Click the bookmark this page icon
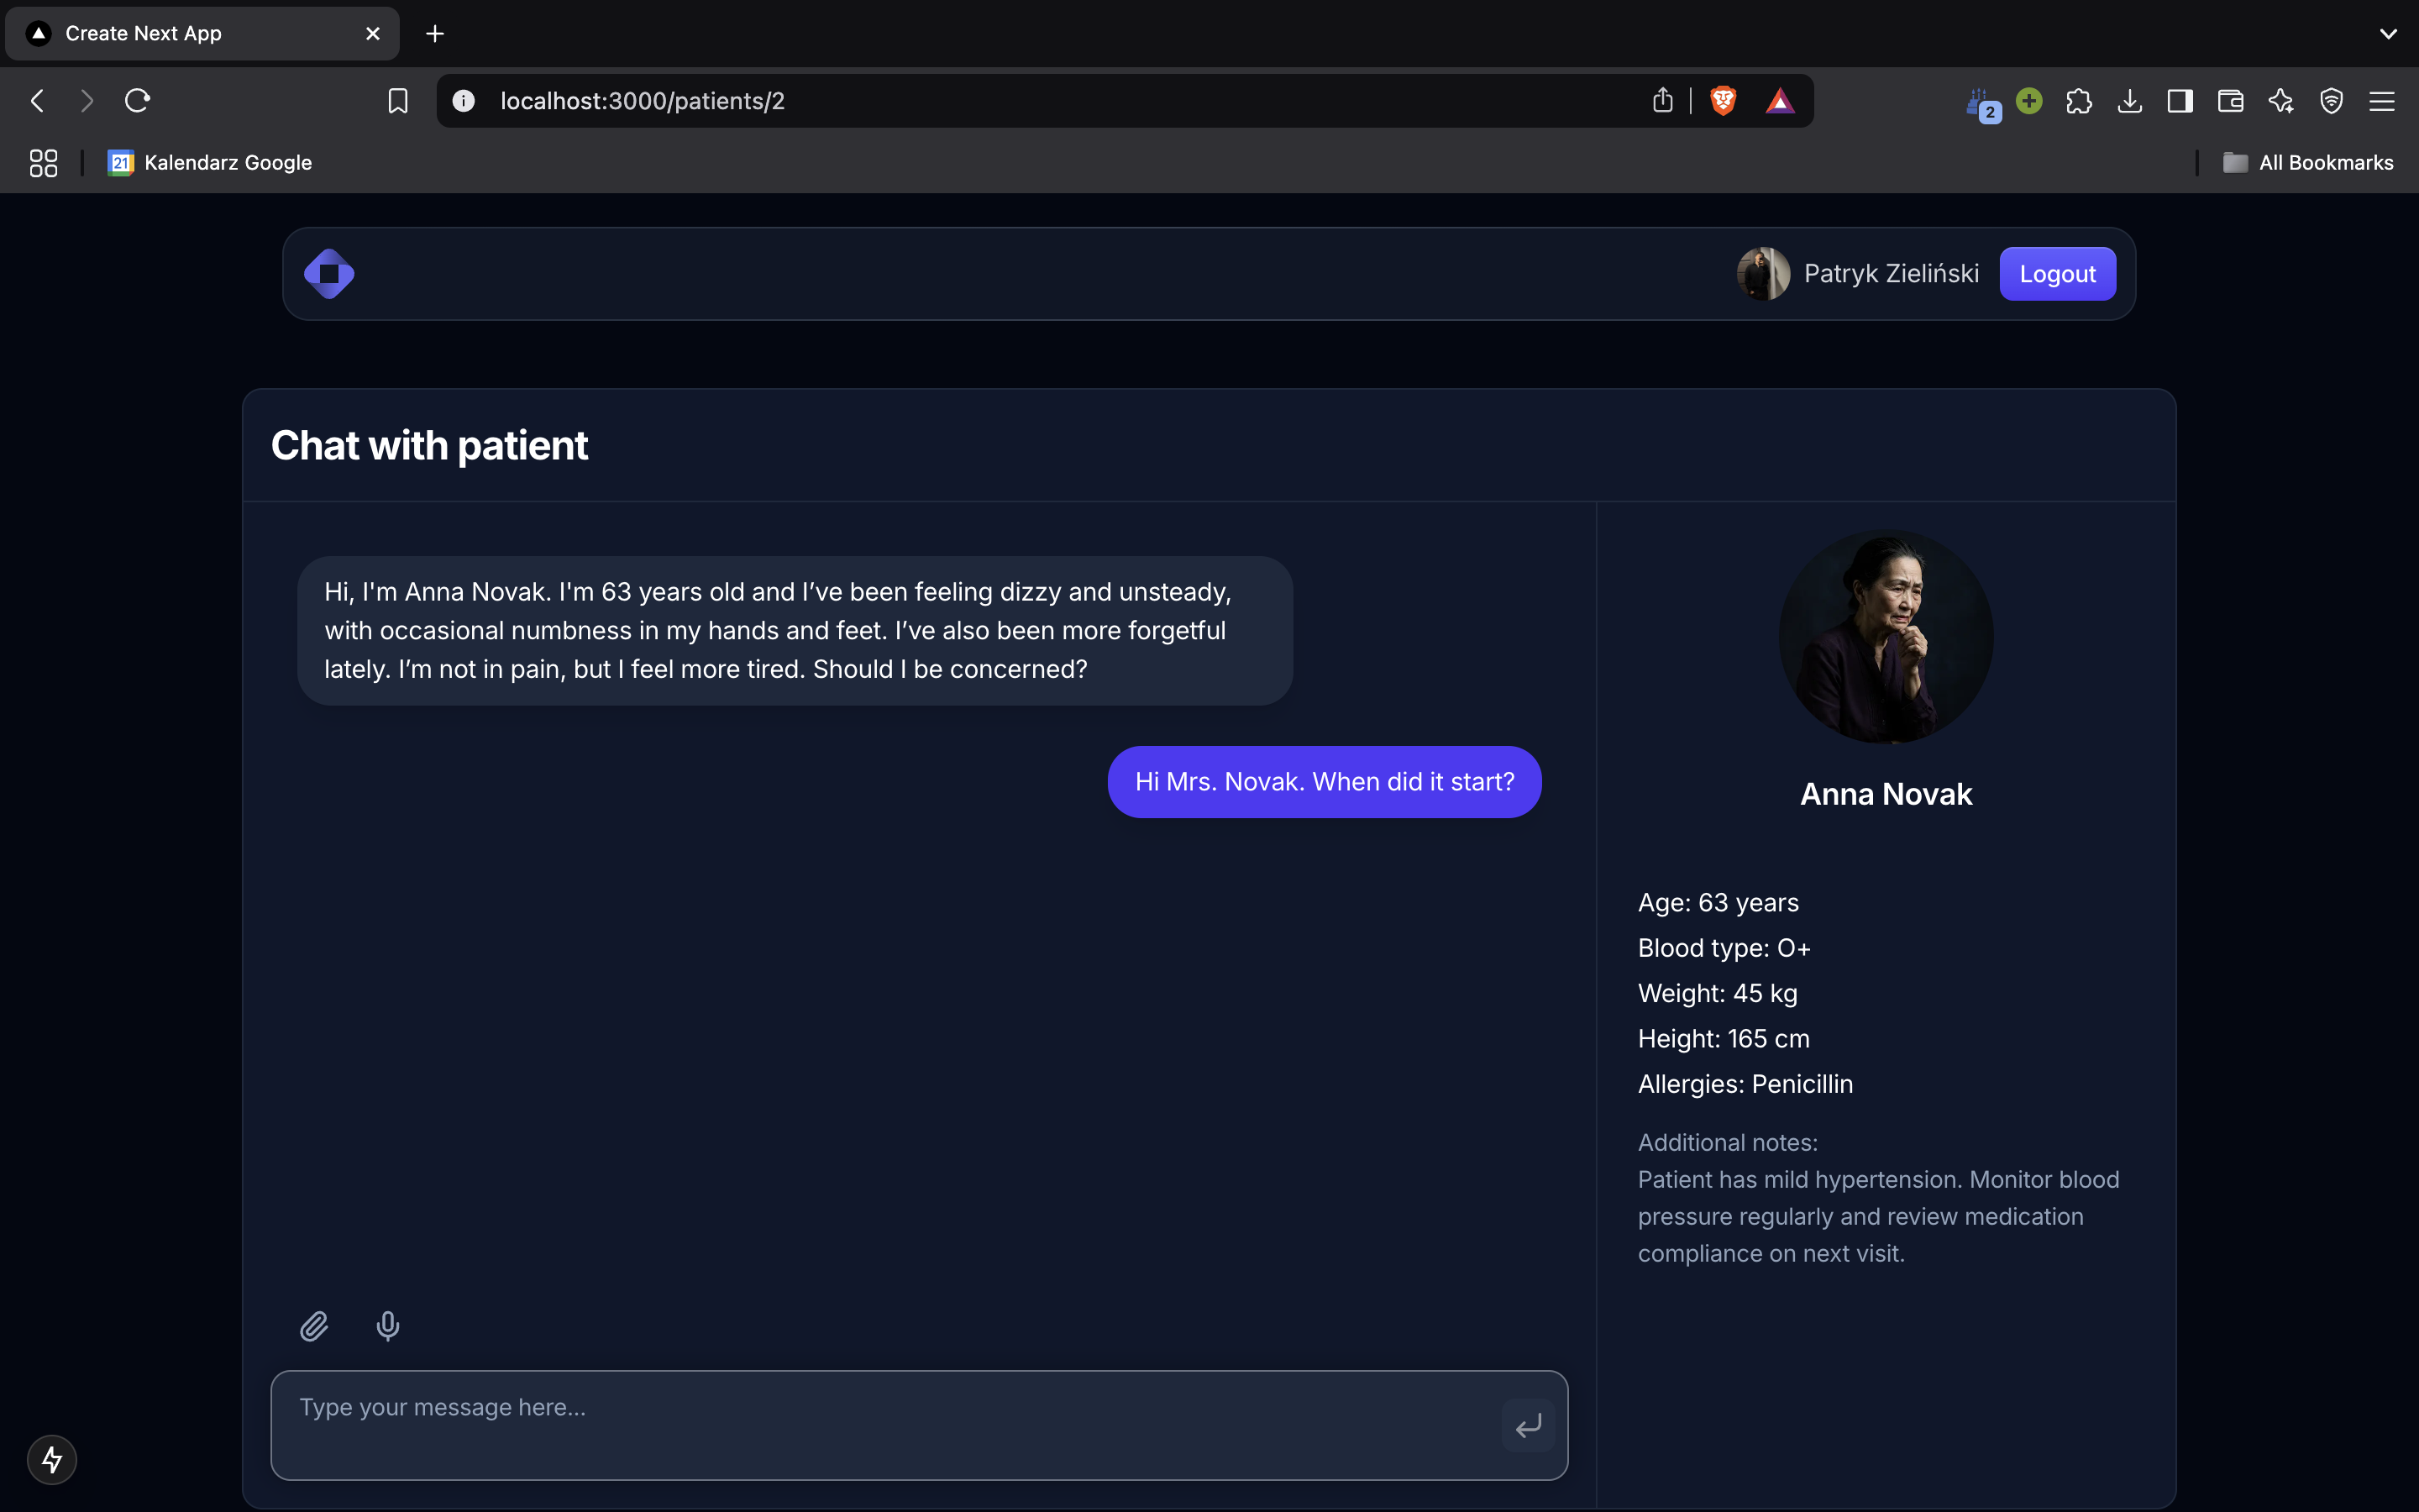Screen dimensions: 2419x1512 (x=398, y=101)
